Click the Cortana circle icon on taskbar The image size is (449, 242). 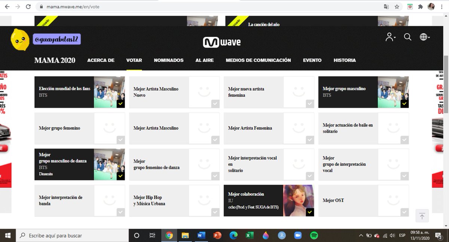click(x=137, y=235)
